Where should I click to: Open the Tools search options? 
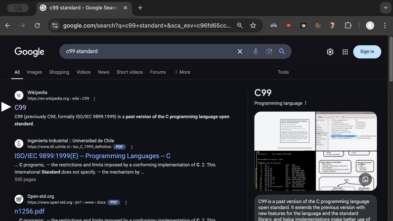click(283, 72)
